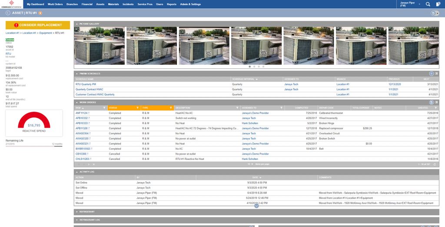Image resolution: width=445 pixels, height=227 pixels.
Task: Open Service Pros menu
Action: click(x=145, y=4)
